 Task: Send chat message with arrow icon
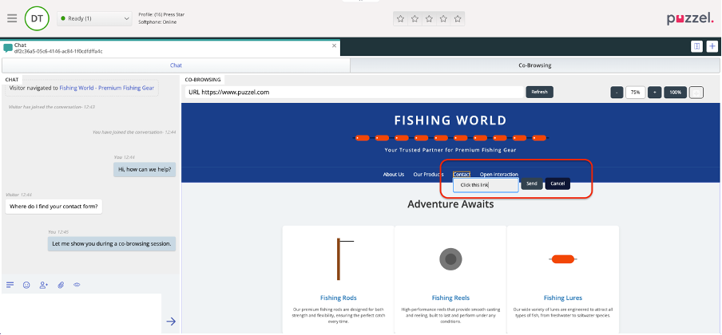(x=171, y=321)
